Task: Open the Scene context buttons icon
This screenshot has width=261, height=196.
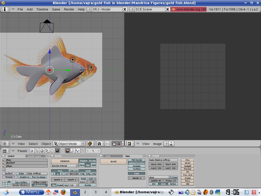Action: pyautogui.click(x=57, y=151)
